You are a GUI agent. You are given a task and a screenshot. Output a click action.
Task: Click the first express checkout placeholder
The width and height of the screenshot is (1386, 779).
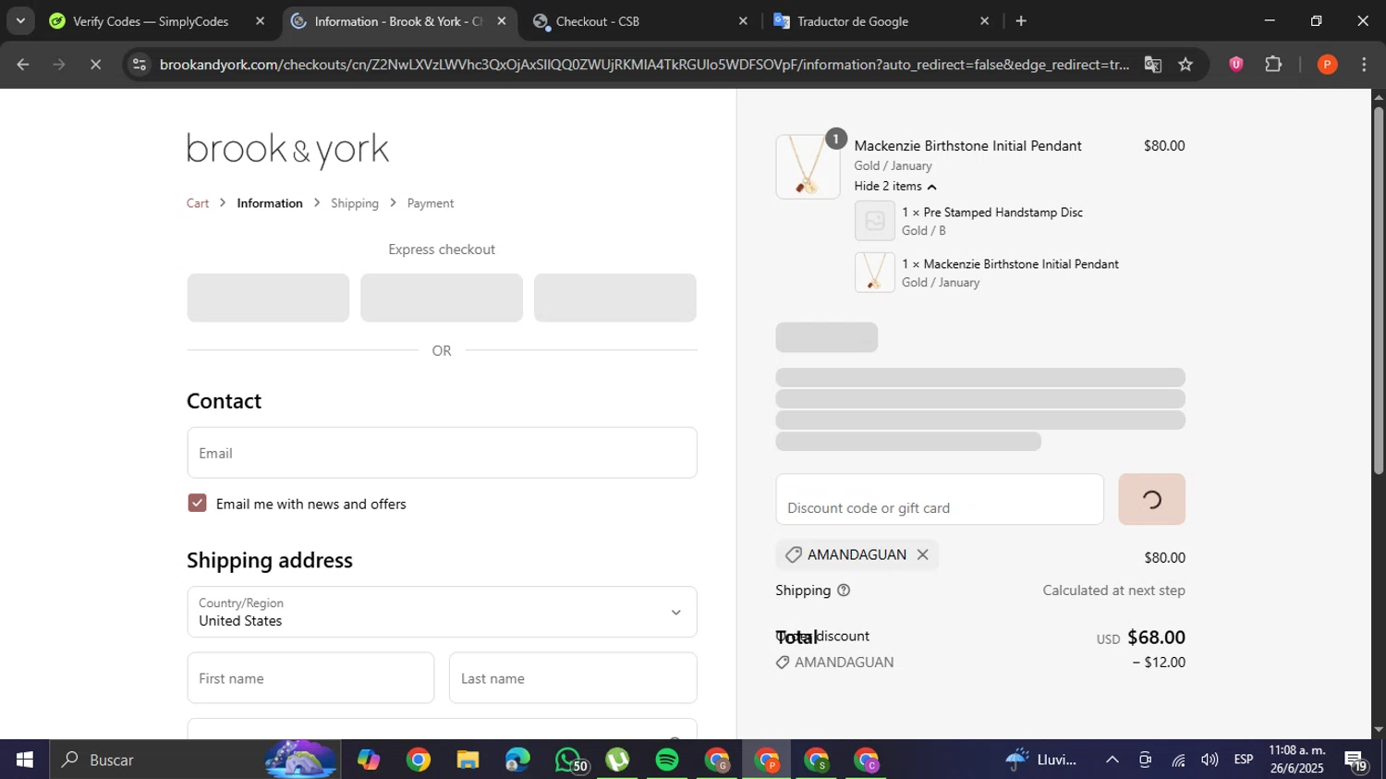click(x=268, y=298)
